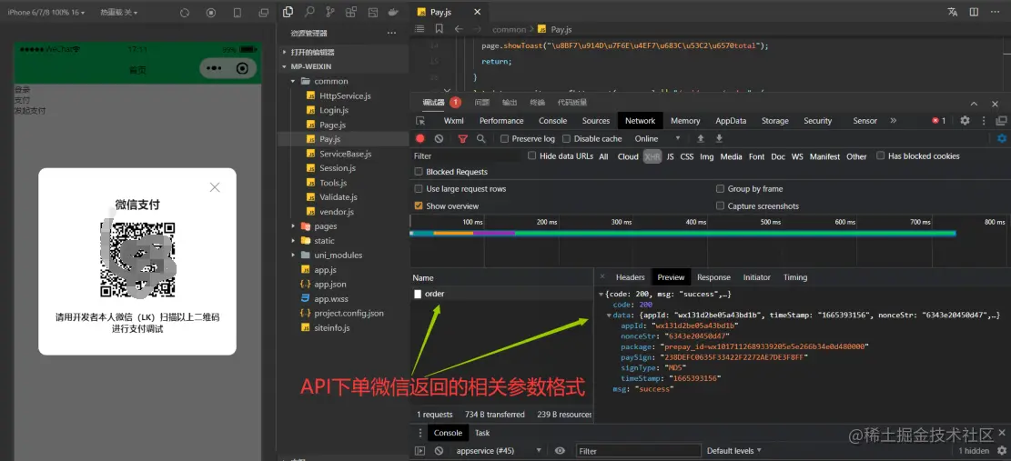
Task: Filter requests by the Cloud type
Action: coord(627,156)
